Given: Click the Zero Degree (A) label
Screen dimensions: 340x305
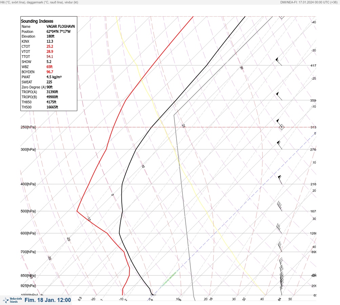Looking at the screenshot, I should pos(34,87).
